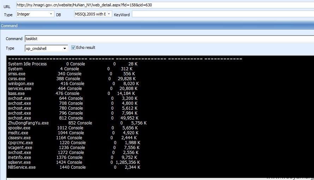Image resolution: width=314 pixels, height=180 pixels.
Task: Click the URL input field
Action: pos(165,5)
